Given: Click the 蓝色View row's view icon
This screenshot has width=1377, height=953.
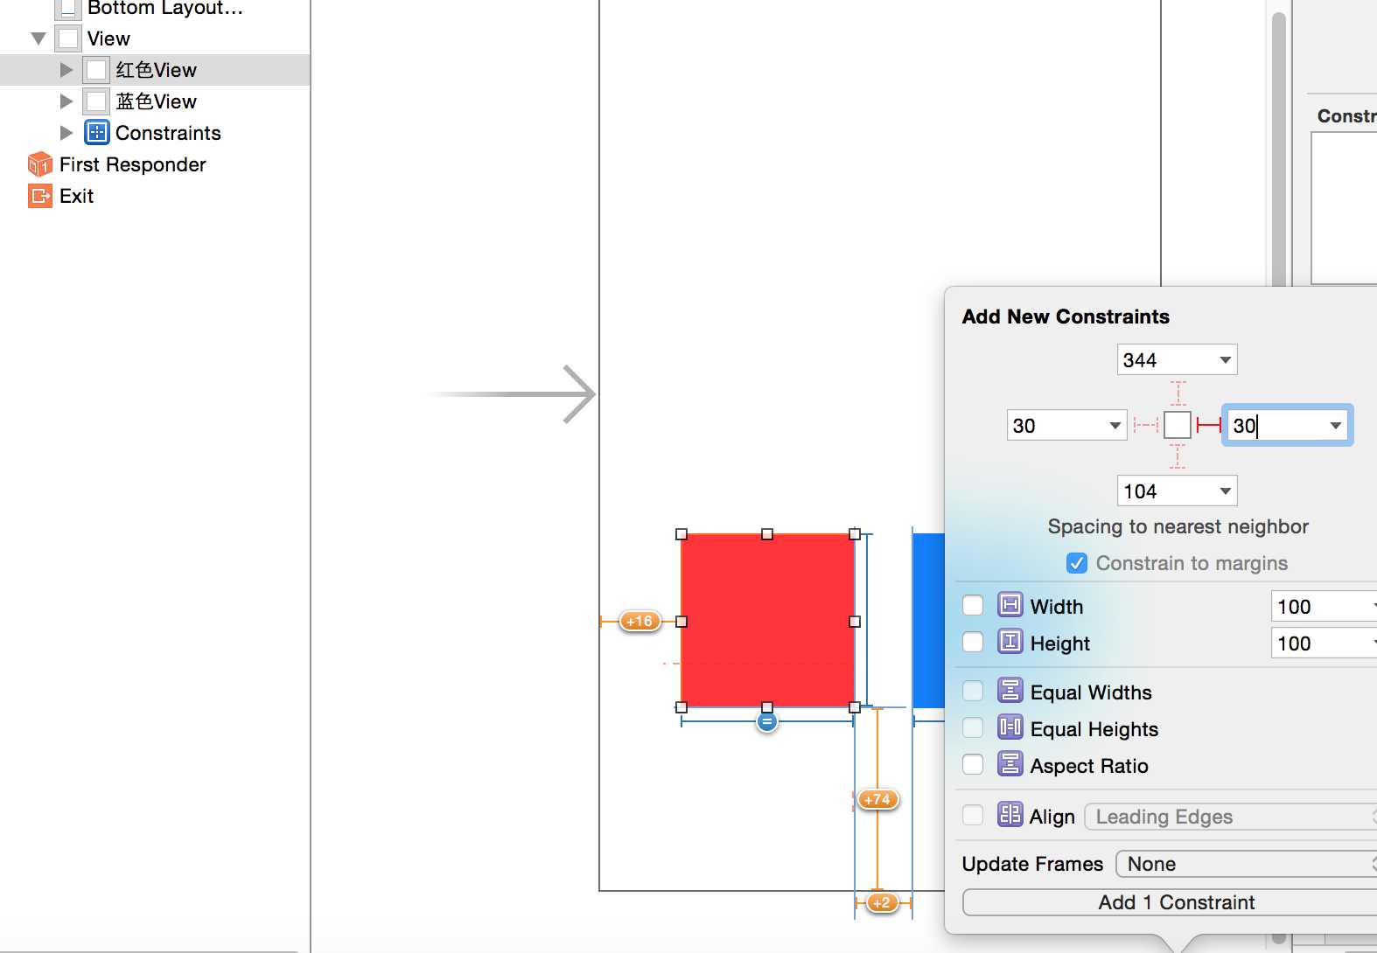Looking at the screenshot, I should coord(96,101).
